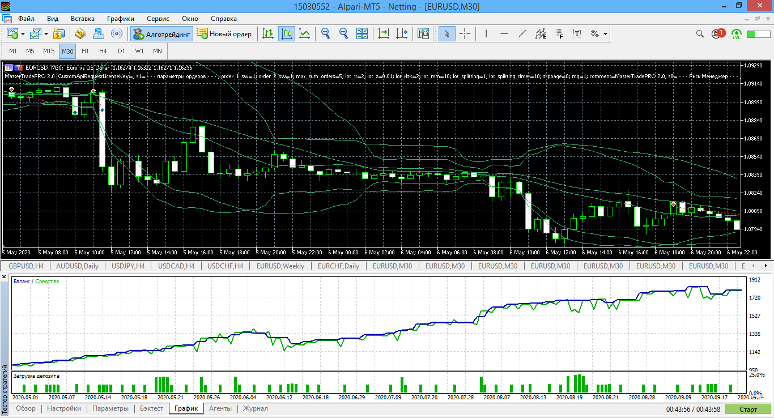Open the profiles dropdown arrow
Viewport: 774px width, 418px height.
pyautogui.click(x=46, y=34)
